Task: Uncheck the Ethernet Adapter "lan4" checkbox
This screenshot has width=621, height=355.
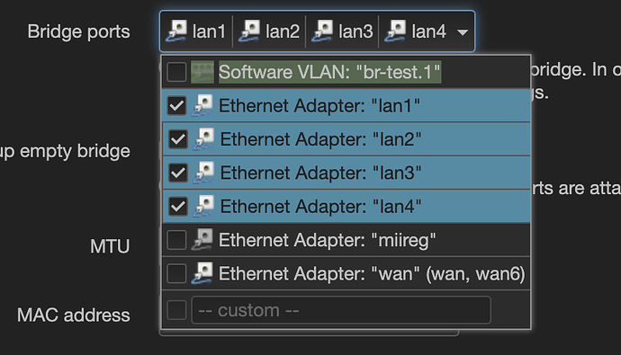Action: point(178,207)
